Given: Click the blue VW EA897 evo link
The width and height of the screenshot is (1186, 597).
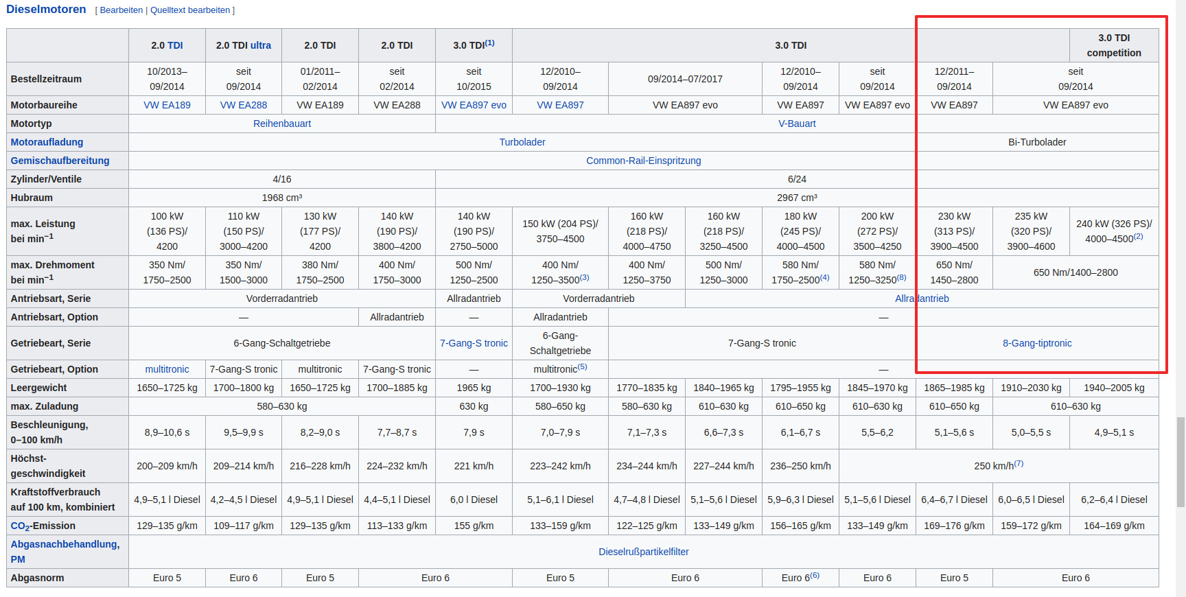Looking at the screenshot, I should [474, 105].
